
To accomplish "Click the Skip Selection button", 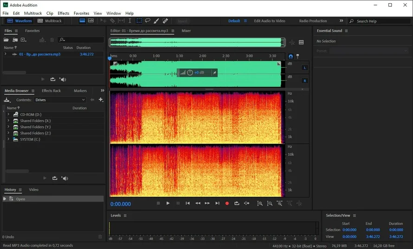I will tap(246, 203).
